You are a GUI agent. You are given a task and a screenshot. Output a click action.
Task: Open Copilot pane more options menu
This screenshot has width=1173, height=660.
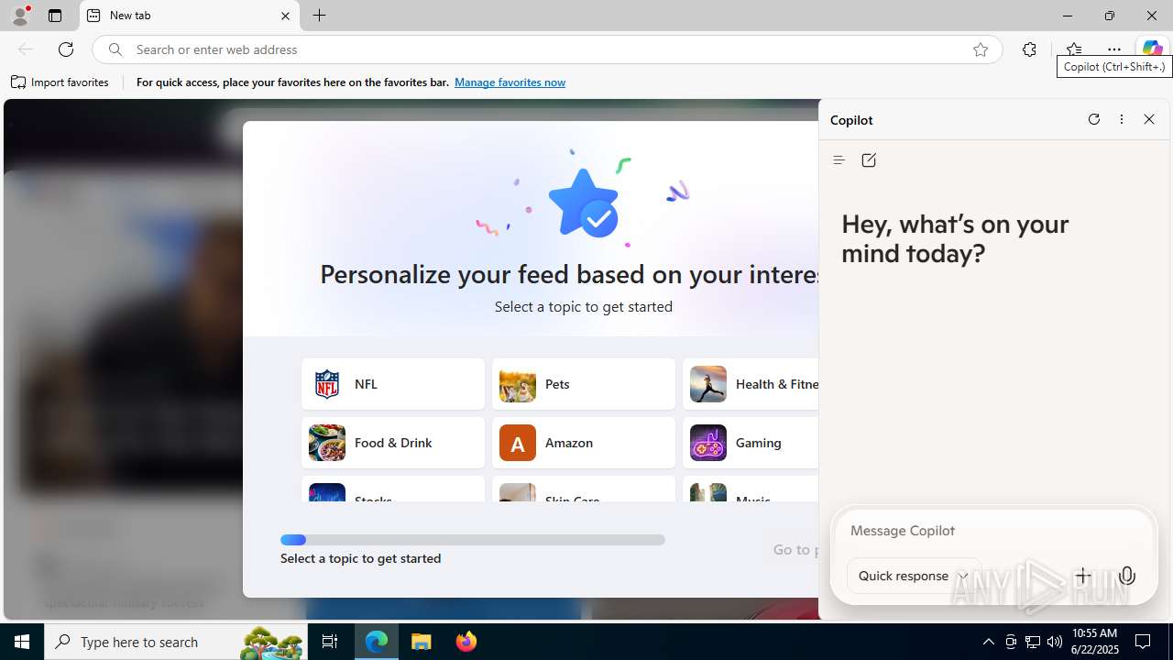tap(1122, 119)
